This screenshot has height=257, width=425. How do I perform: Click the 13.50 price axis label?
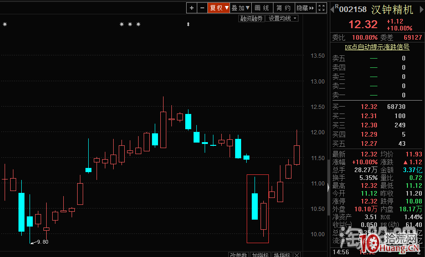317,56
